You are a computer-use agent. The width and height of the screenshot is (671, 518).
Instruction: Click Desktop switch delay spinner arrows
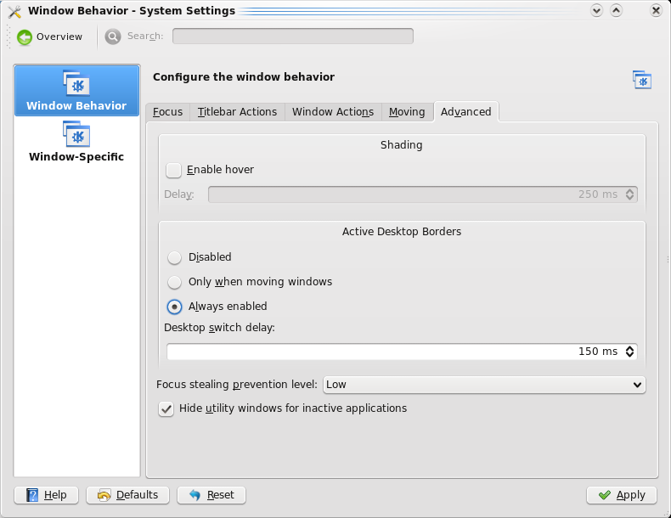[629, 352]
